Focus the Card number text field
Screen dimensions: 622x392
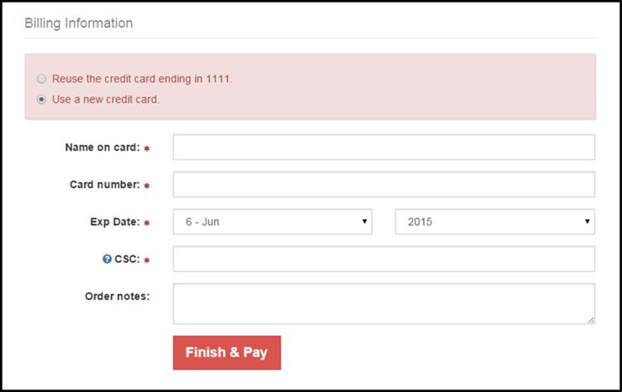384,184
